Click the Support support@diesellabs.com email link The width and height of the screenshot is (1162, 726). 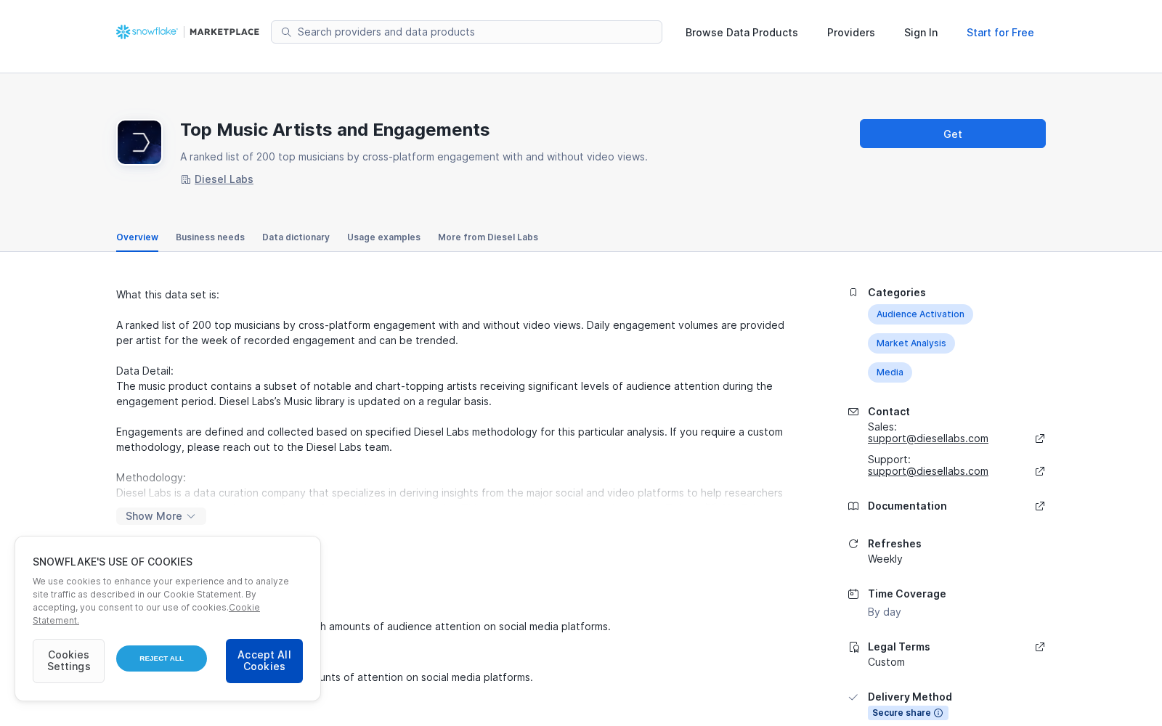[928, 471]
